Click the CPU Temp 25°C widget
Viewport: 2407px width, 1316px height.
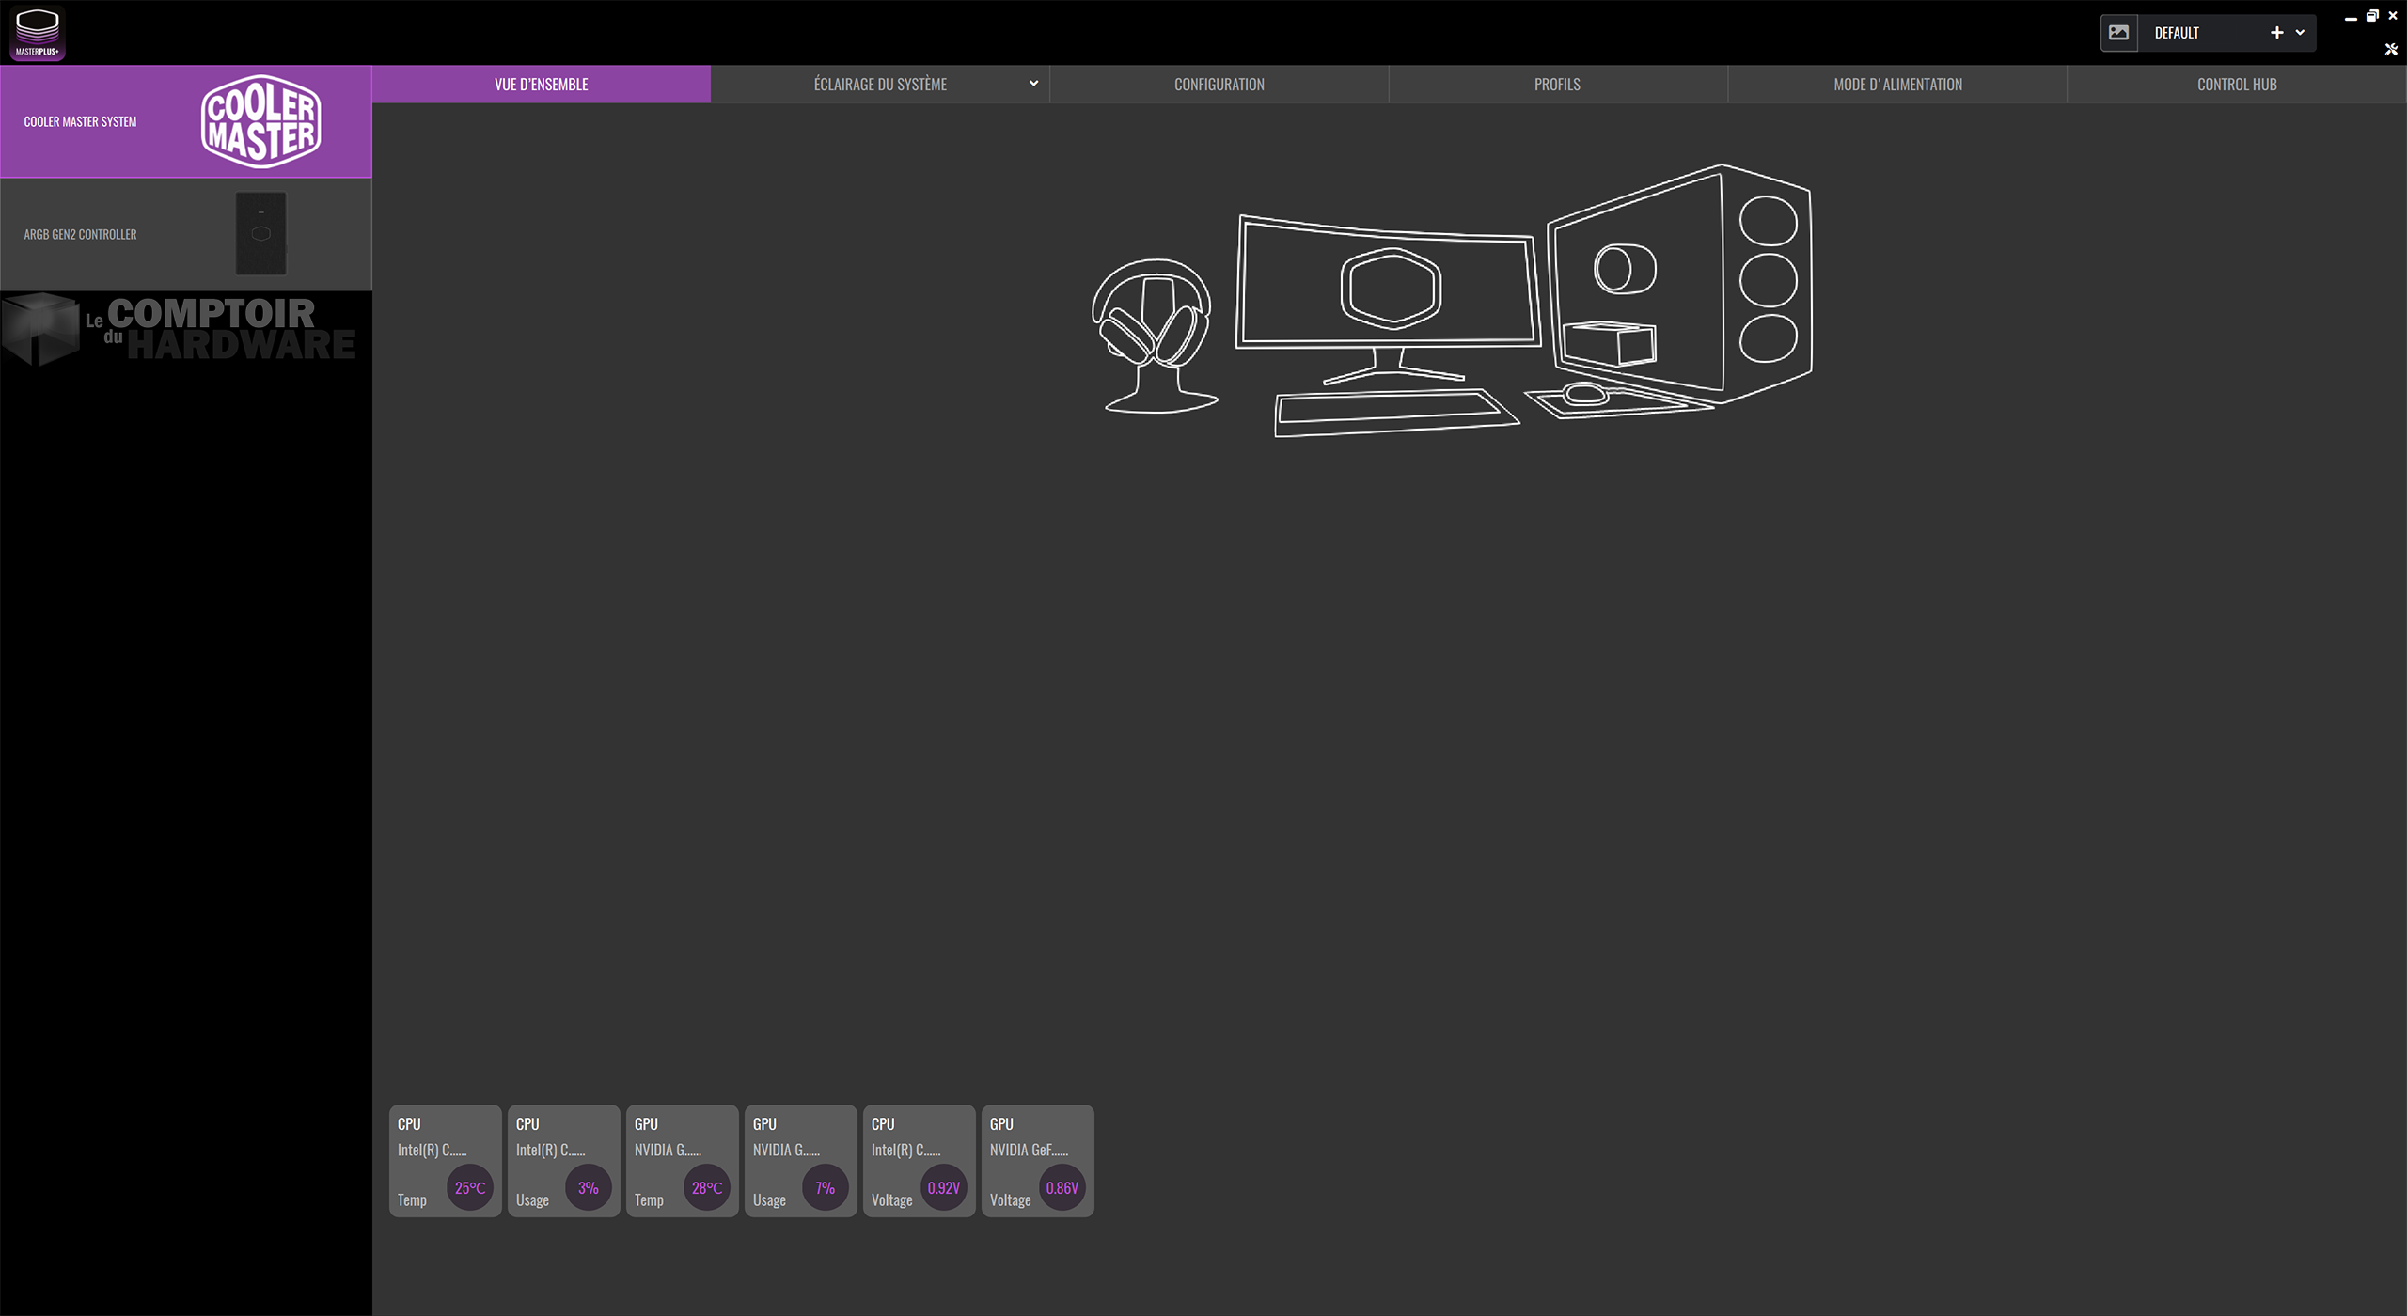[x=445, y=1161]
